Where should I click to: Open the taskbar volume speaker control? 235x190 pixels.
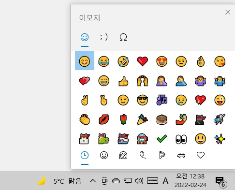tap(139, 181)
